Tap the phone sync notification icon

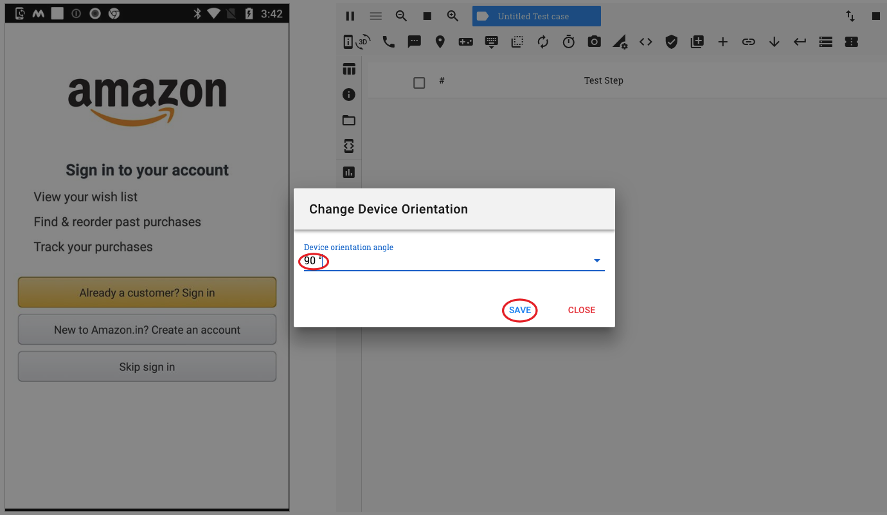coord(20,14)
